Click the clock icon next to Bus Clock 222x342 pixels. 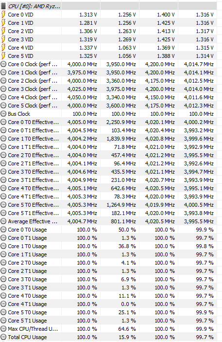(x=3, y=114)
